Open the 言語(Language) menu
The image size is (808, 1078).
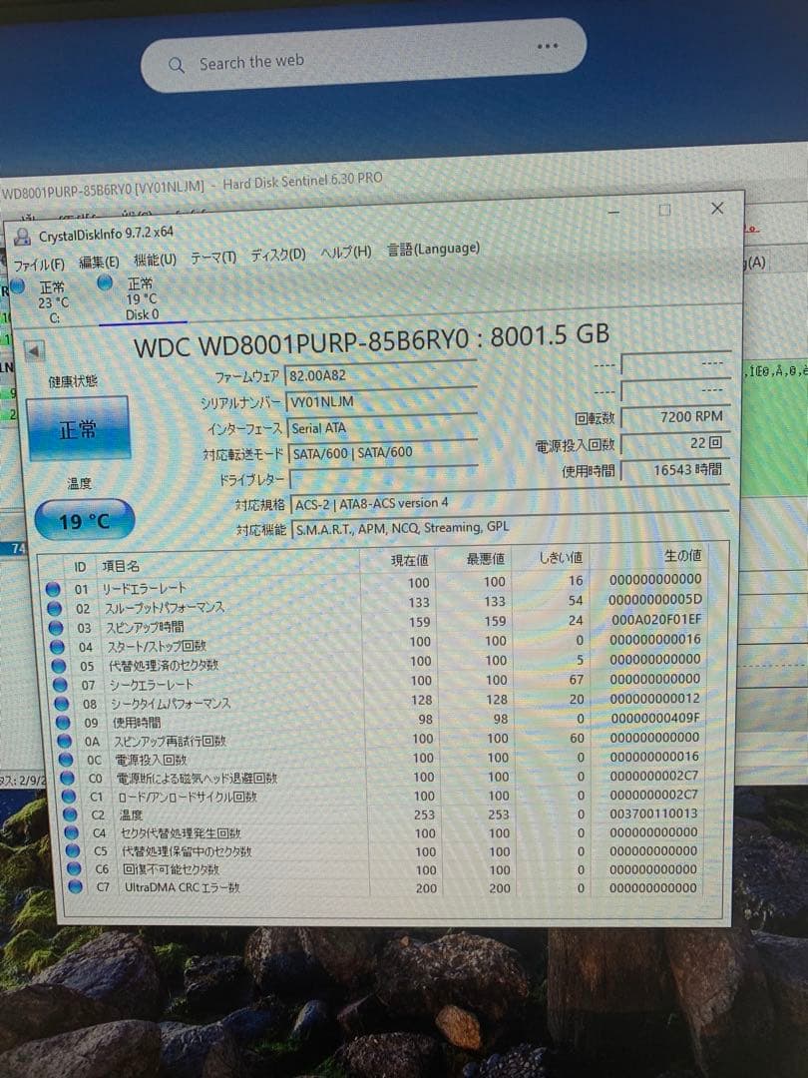click(x=433, y=249)
